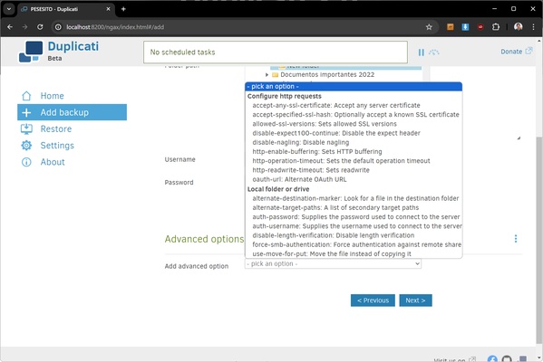This screenshot has width=543, height=362.
Task: Choose allowed-ssl-versions option
Action: click(325, 124)
